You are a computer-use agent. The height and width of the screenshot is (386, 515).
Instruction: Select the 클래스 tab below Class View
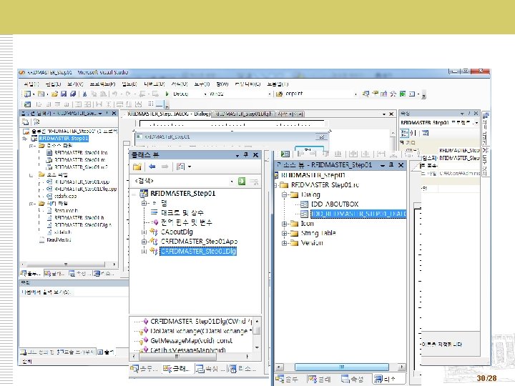[177, 369]
